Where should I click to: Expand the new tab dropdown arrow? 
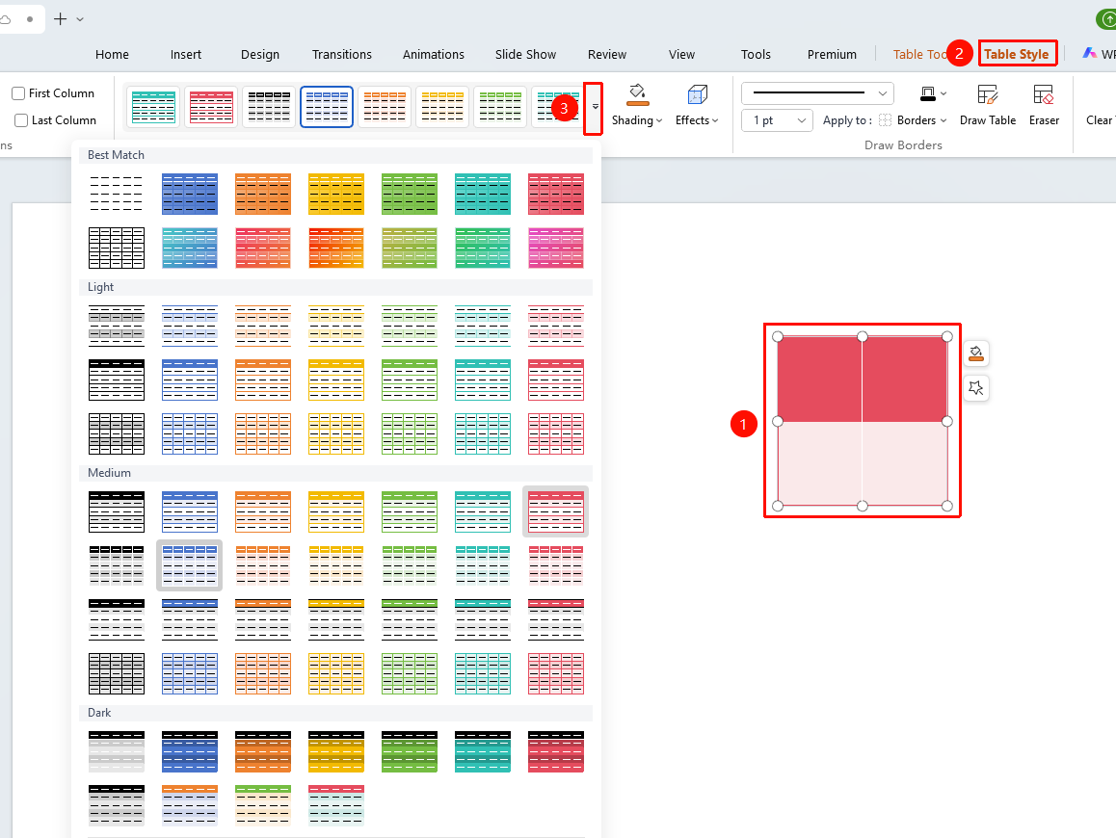pos(80,19)
